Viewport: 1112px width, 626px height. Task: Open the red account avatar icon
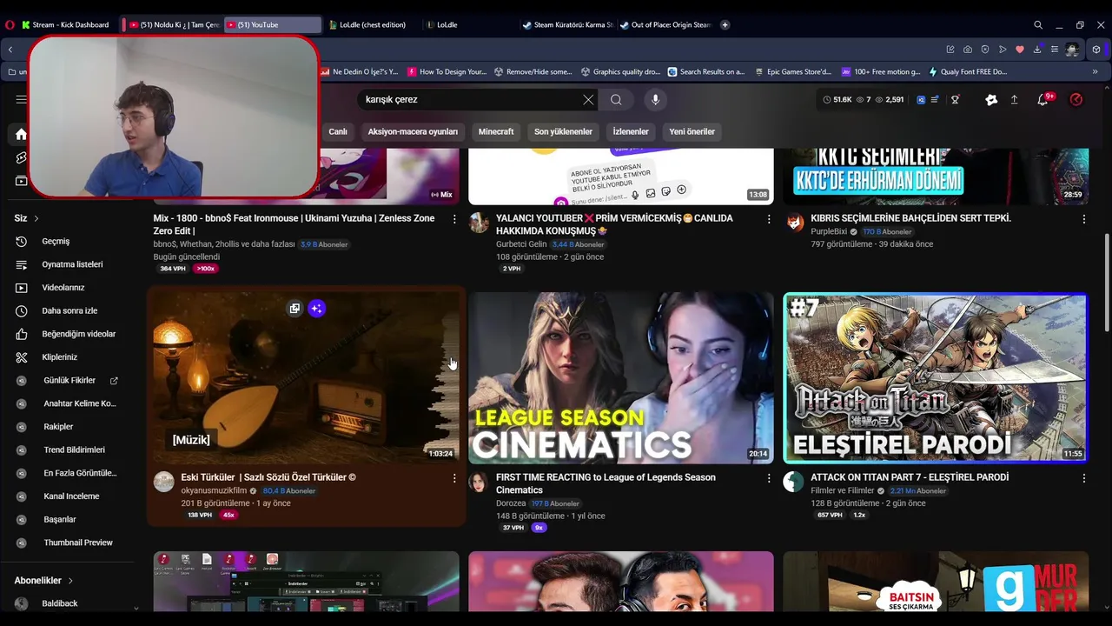[1076, 99]
